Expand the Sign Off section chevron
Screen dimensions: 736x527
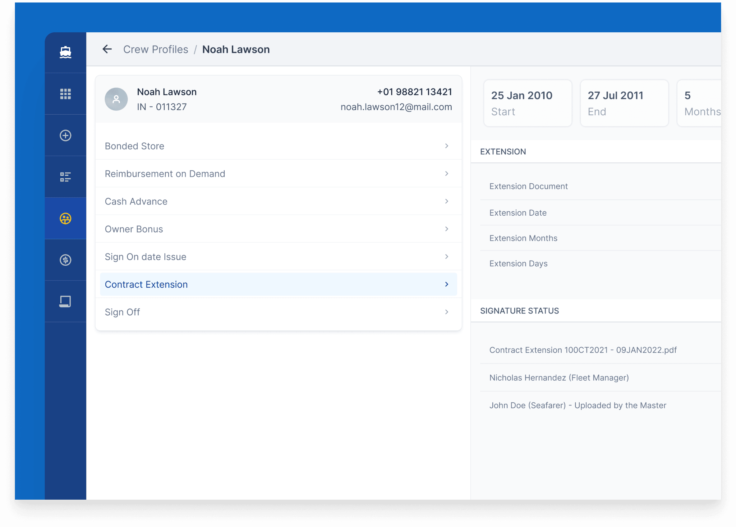click(447, 312)
